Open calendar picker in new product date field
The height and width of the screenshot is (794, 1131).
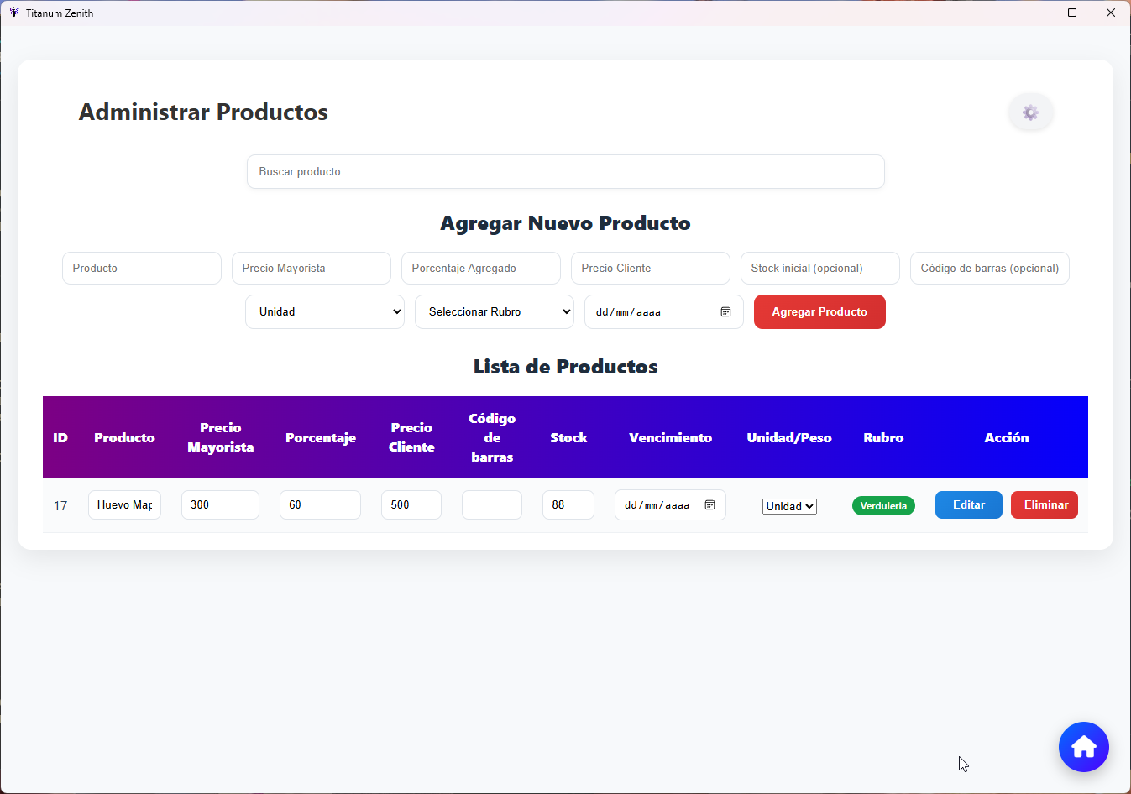[x=725, y=311]
